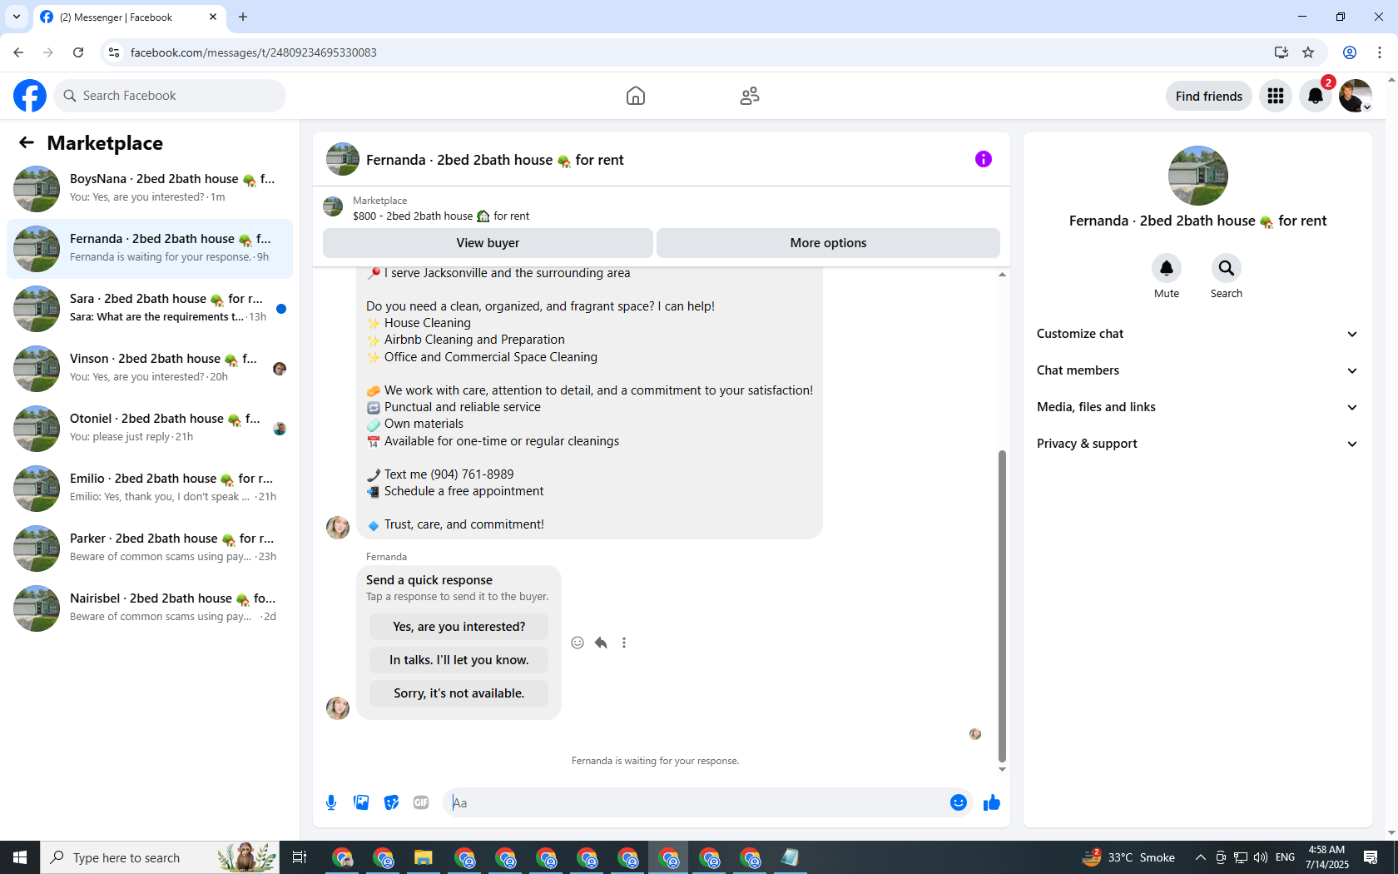Open File Explorer from the taskbar
Viewport: 1398px width, 874px height.
(x=424, y=857)
